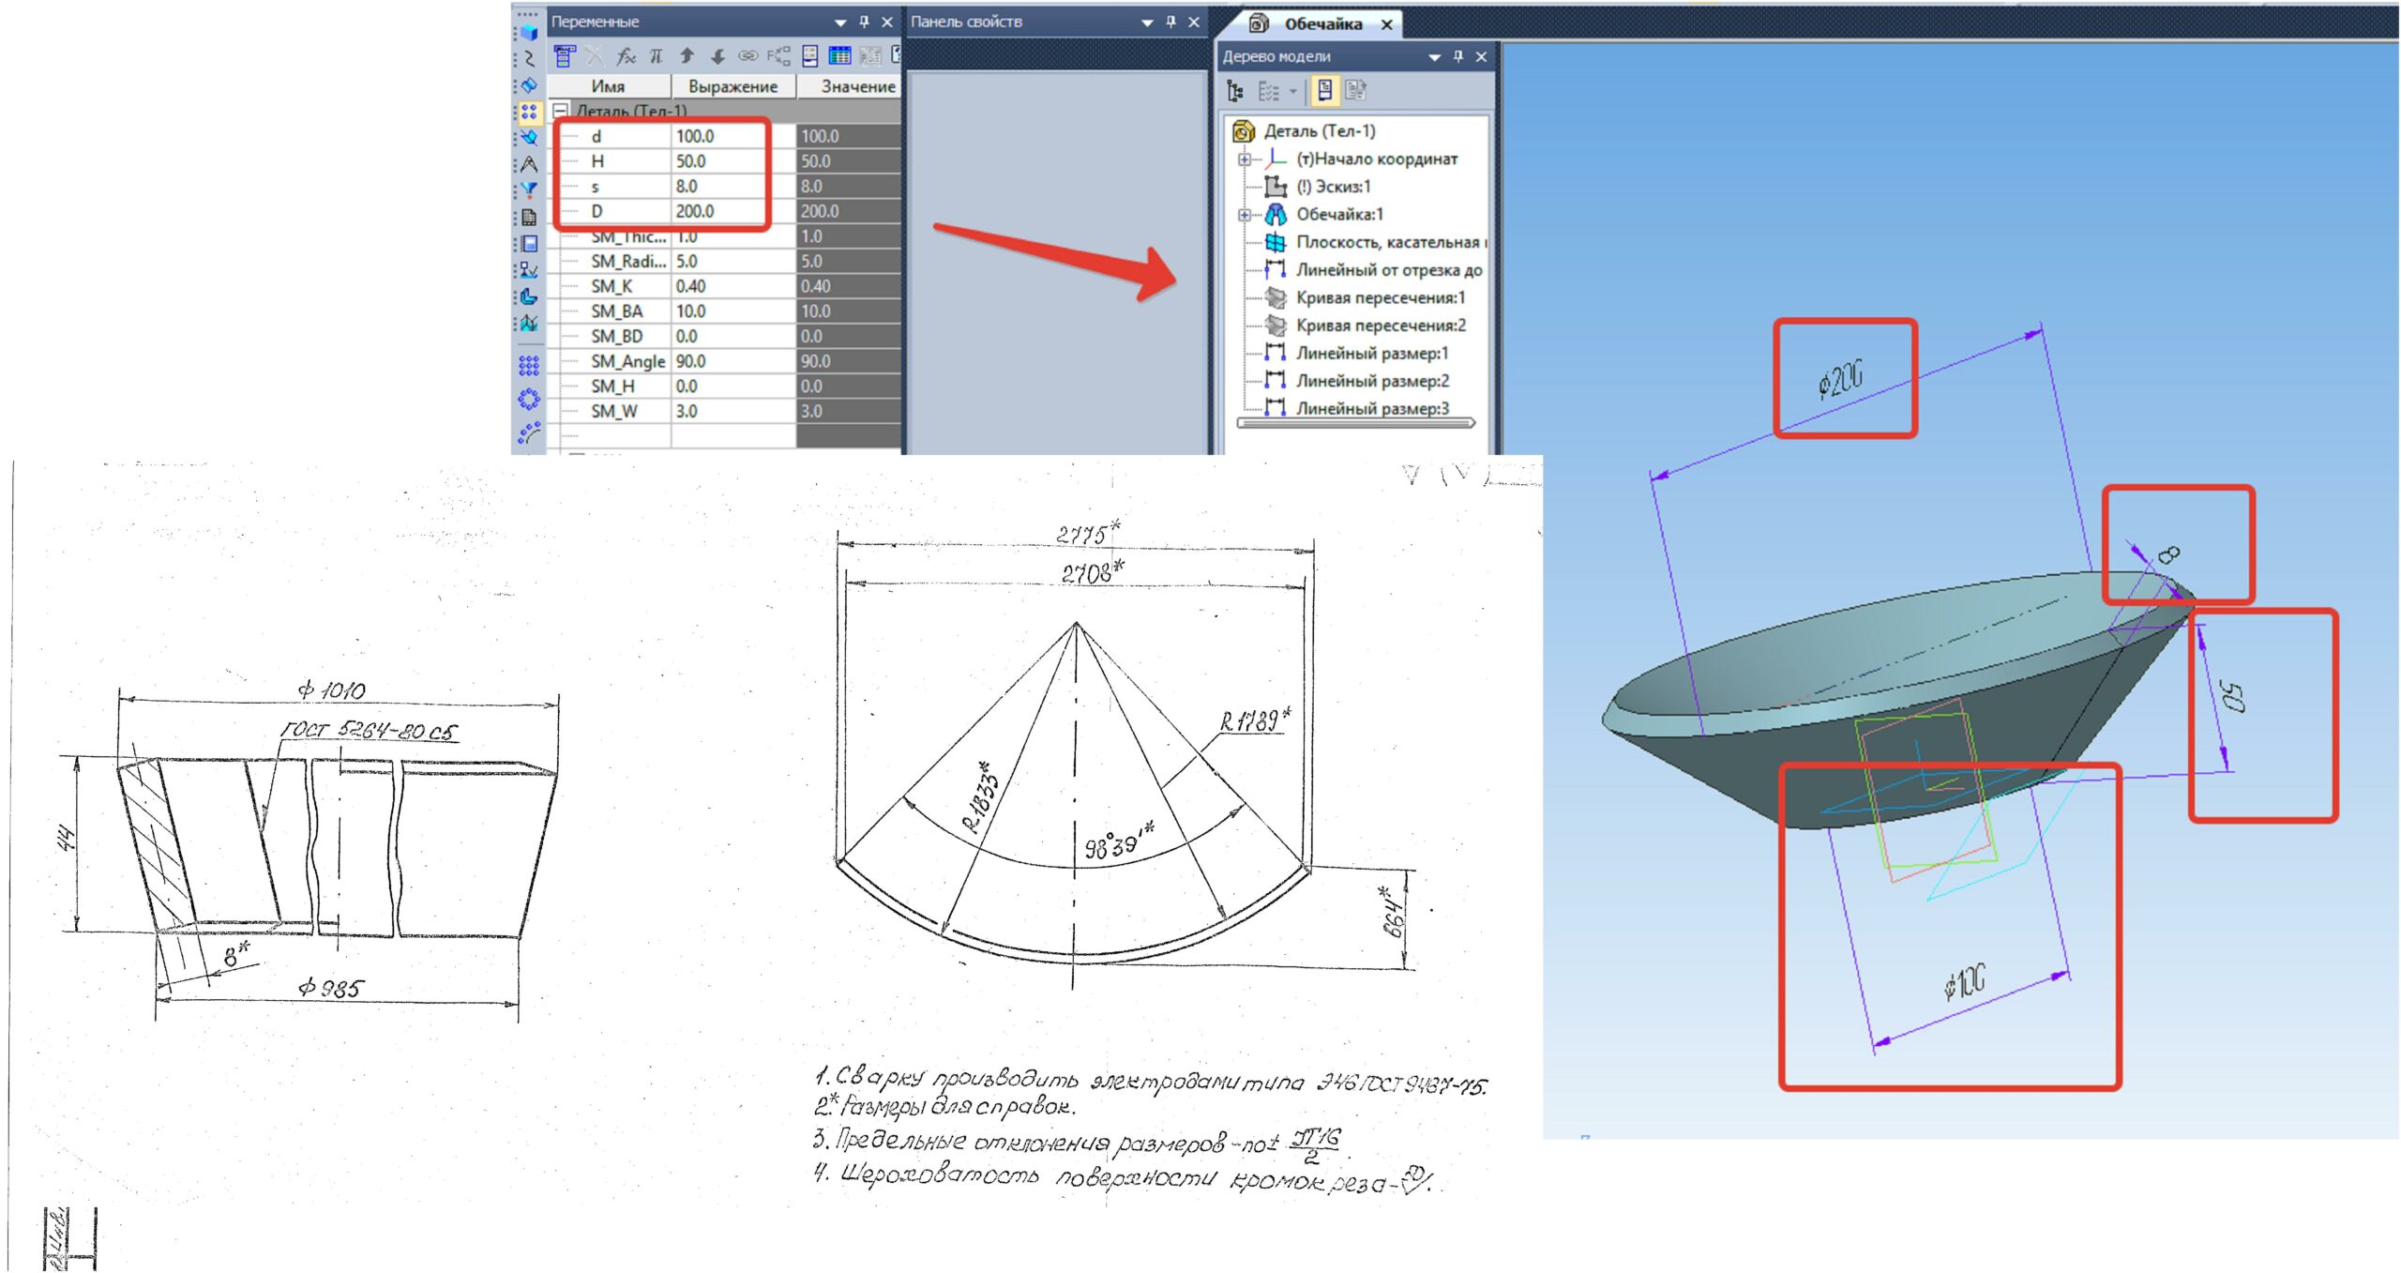Click the horizontal scrollbar under model tree
The width and height of the screenshot is (2401, 1273).
(1356, 423)
